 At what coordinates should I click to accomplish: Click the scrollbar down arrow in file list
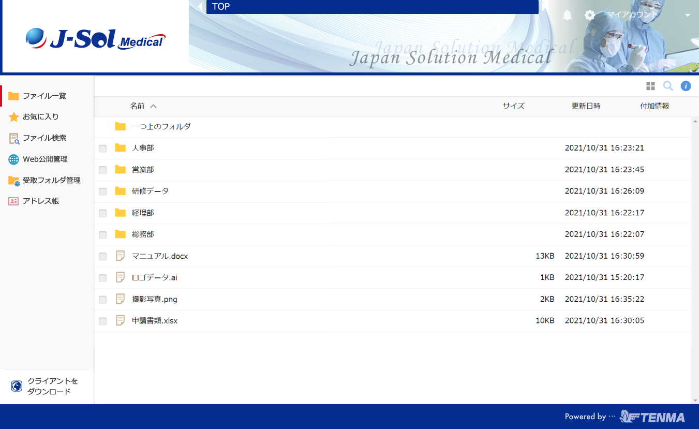[695, 401]
